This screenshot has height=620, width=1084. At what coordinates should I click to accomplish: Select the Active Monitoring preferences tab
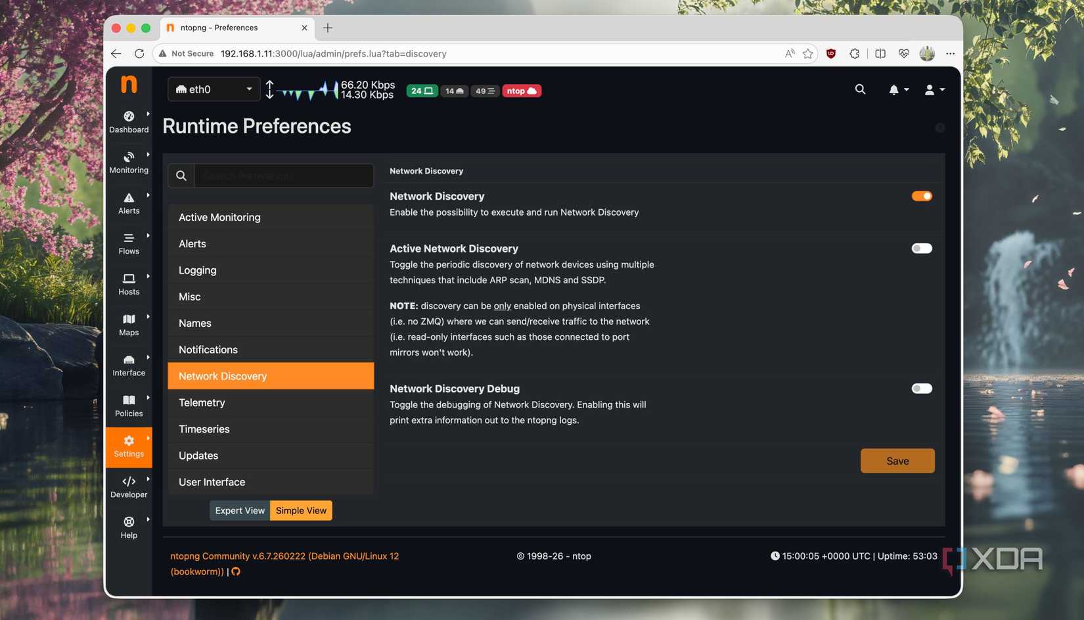coord(271,217)
